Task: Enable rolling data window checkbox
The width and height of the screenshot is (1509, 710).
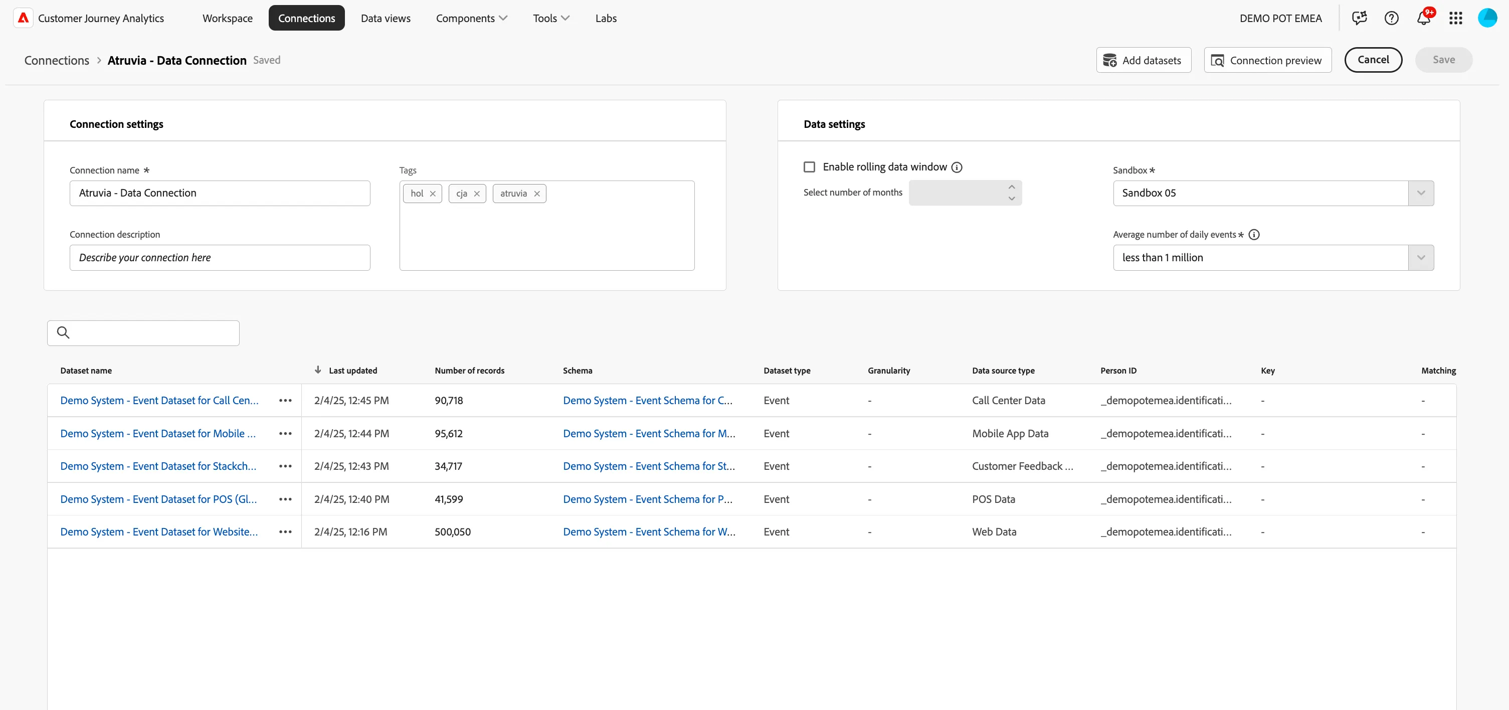Action: (x=810, y=167)
